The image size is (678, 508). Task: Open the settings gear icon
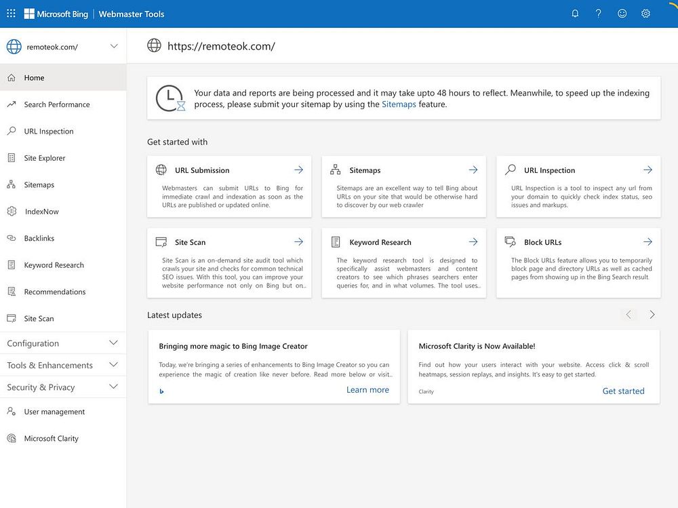(x=645, y=14)
